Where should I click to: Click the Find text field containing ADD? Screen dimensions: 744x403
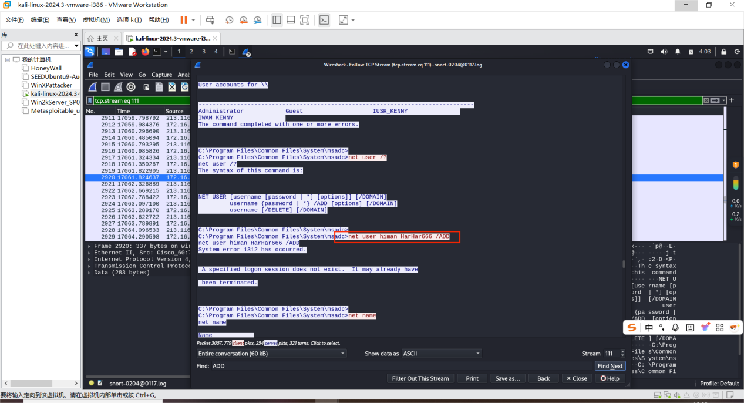tap(401, 366)
